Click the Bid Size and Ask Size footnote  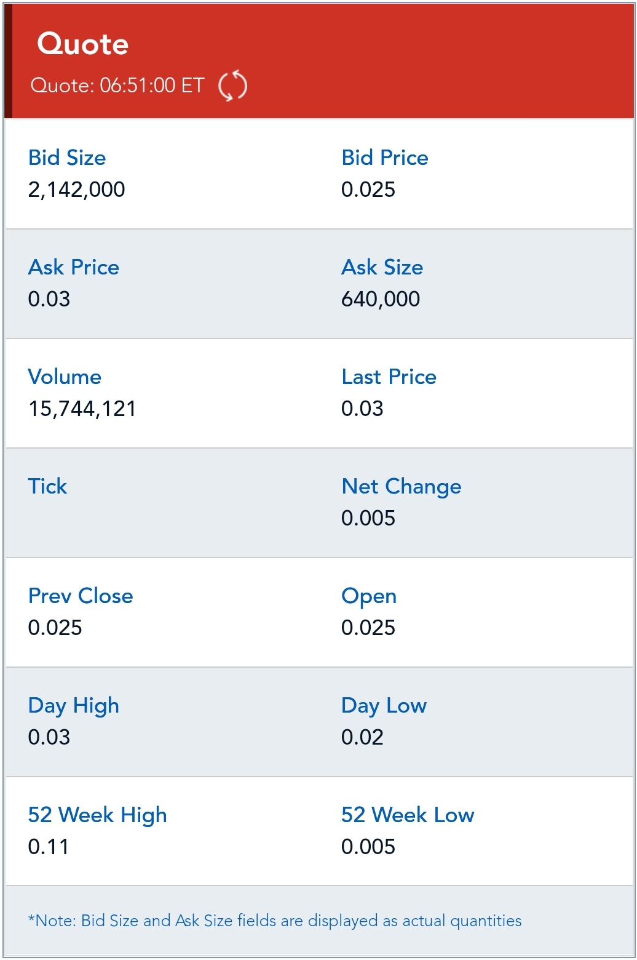[275, 921]
